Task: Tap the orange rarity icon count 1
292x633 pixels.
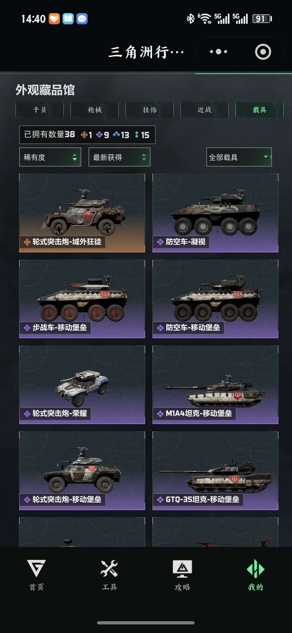Action: 86,135
